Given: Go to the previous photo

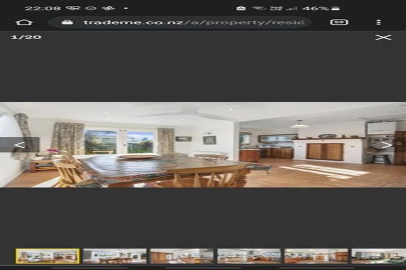Looking at the screenshot, I should pyautogui.click(x=20, y=145).
